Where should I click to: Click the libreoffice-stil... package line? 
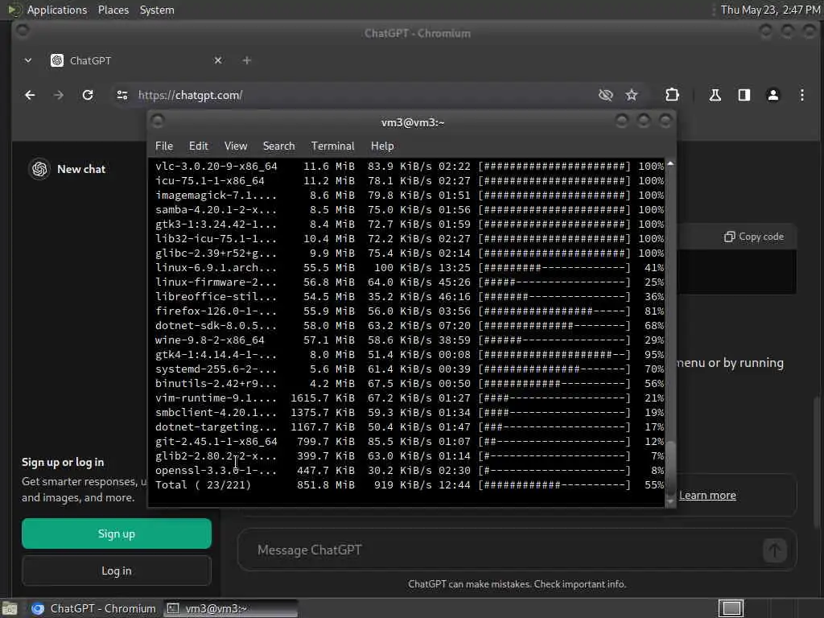click(x=409, y=296)
